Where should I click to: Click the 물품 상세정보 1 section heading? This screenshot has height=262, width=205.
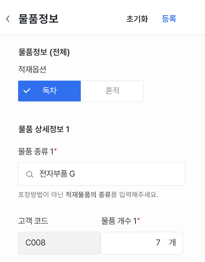coord(44,129)
